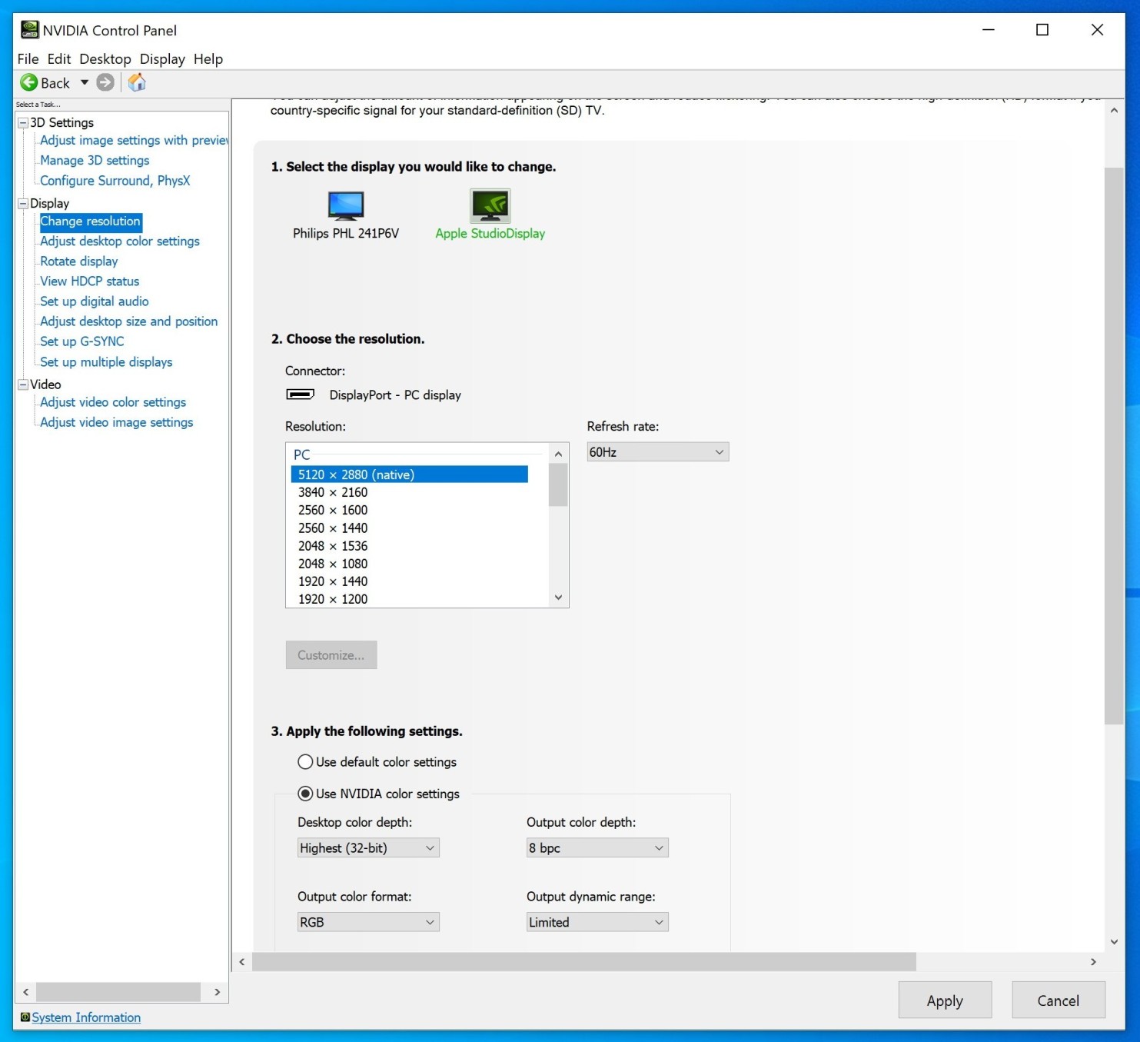Click resolution list scroll-down arrow
The width and height of the screenshot is (1140, 1042).
[x=559, y=598]
